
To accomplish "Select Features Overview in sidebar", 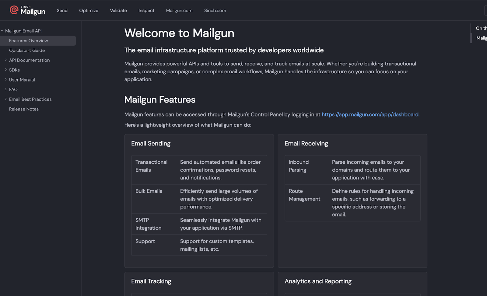I will 29,41.
